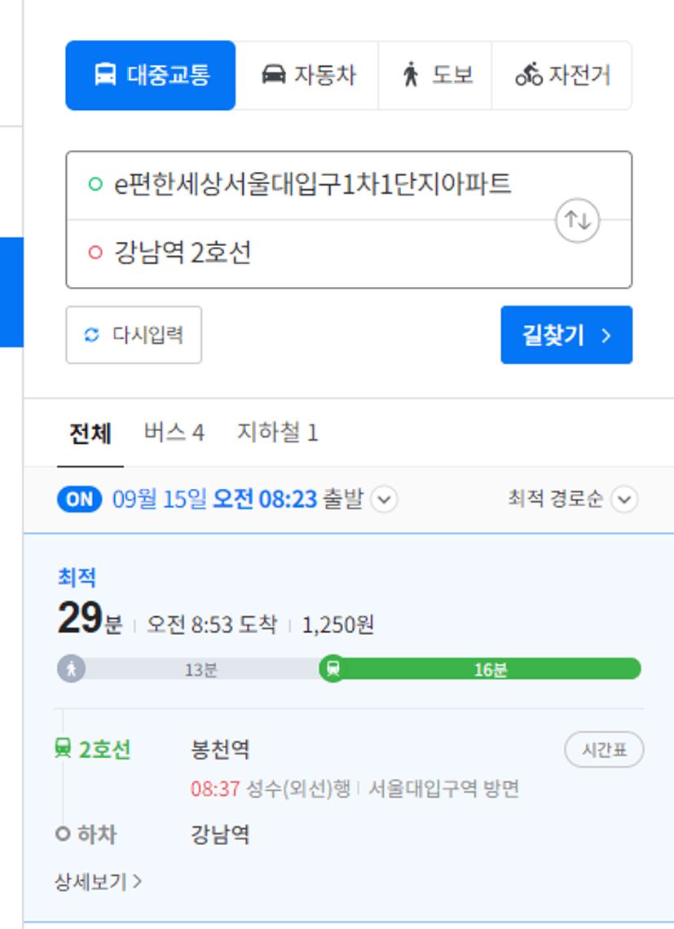Select the 전체 tab
Viewport: 674px width, 929px height.
(90, 433)
